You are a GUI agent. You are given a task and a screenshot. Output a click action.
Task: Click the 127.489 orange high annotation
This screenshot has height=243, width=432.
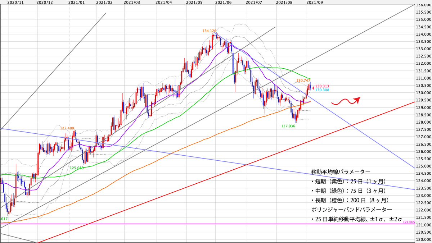coord(67,128)
